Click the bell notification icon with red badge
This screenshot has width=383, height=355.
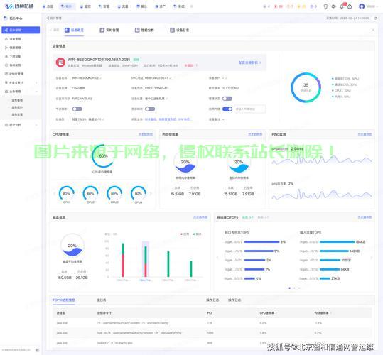coord(342,6)
